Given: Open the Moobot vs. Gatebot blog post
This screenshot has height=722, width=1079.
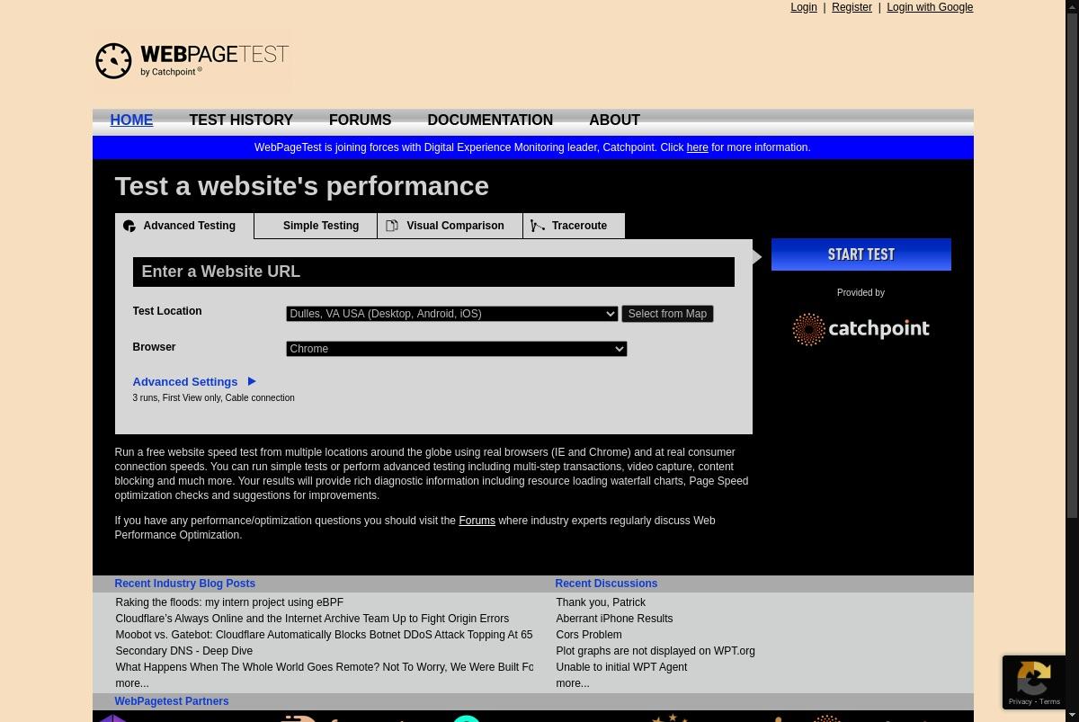Looking at the screenshot, I should pos(324,635).
